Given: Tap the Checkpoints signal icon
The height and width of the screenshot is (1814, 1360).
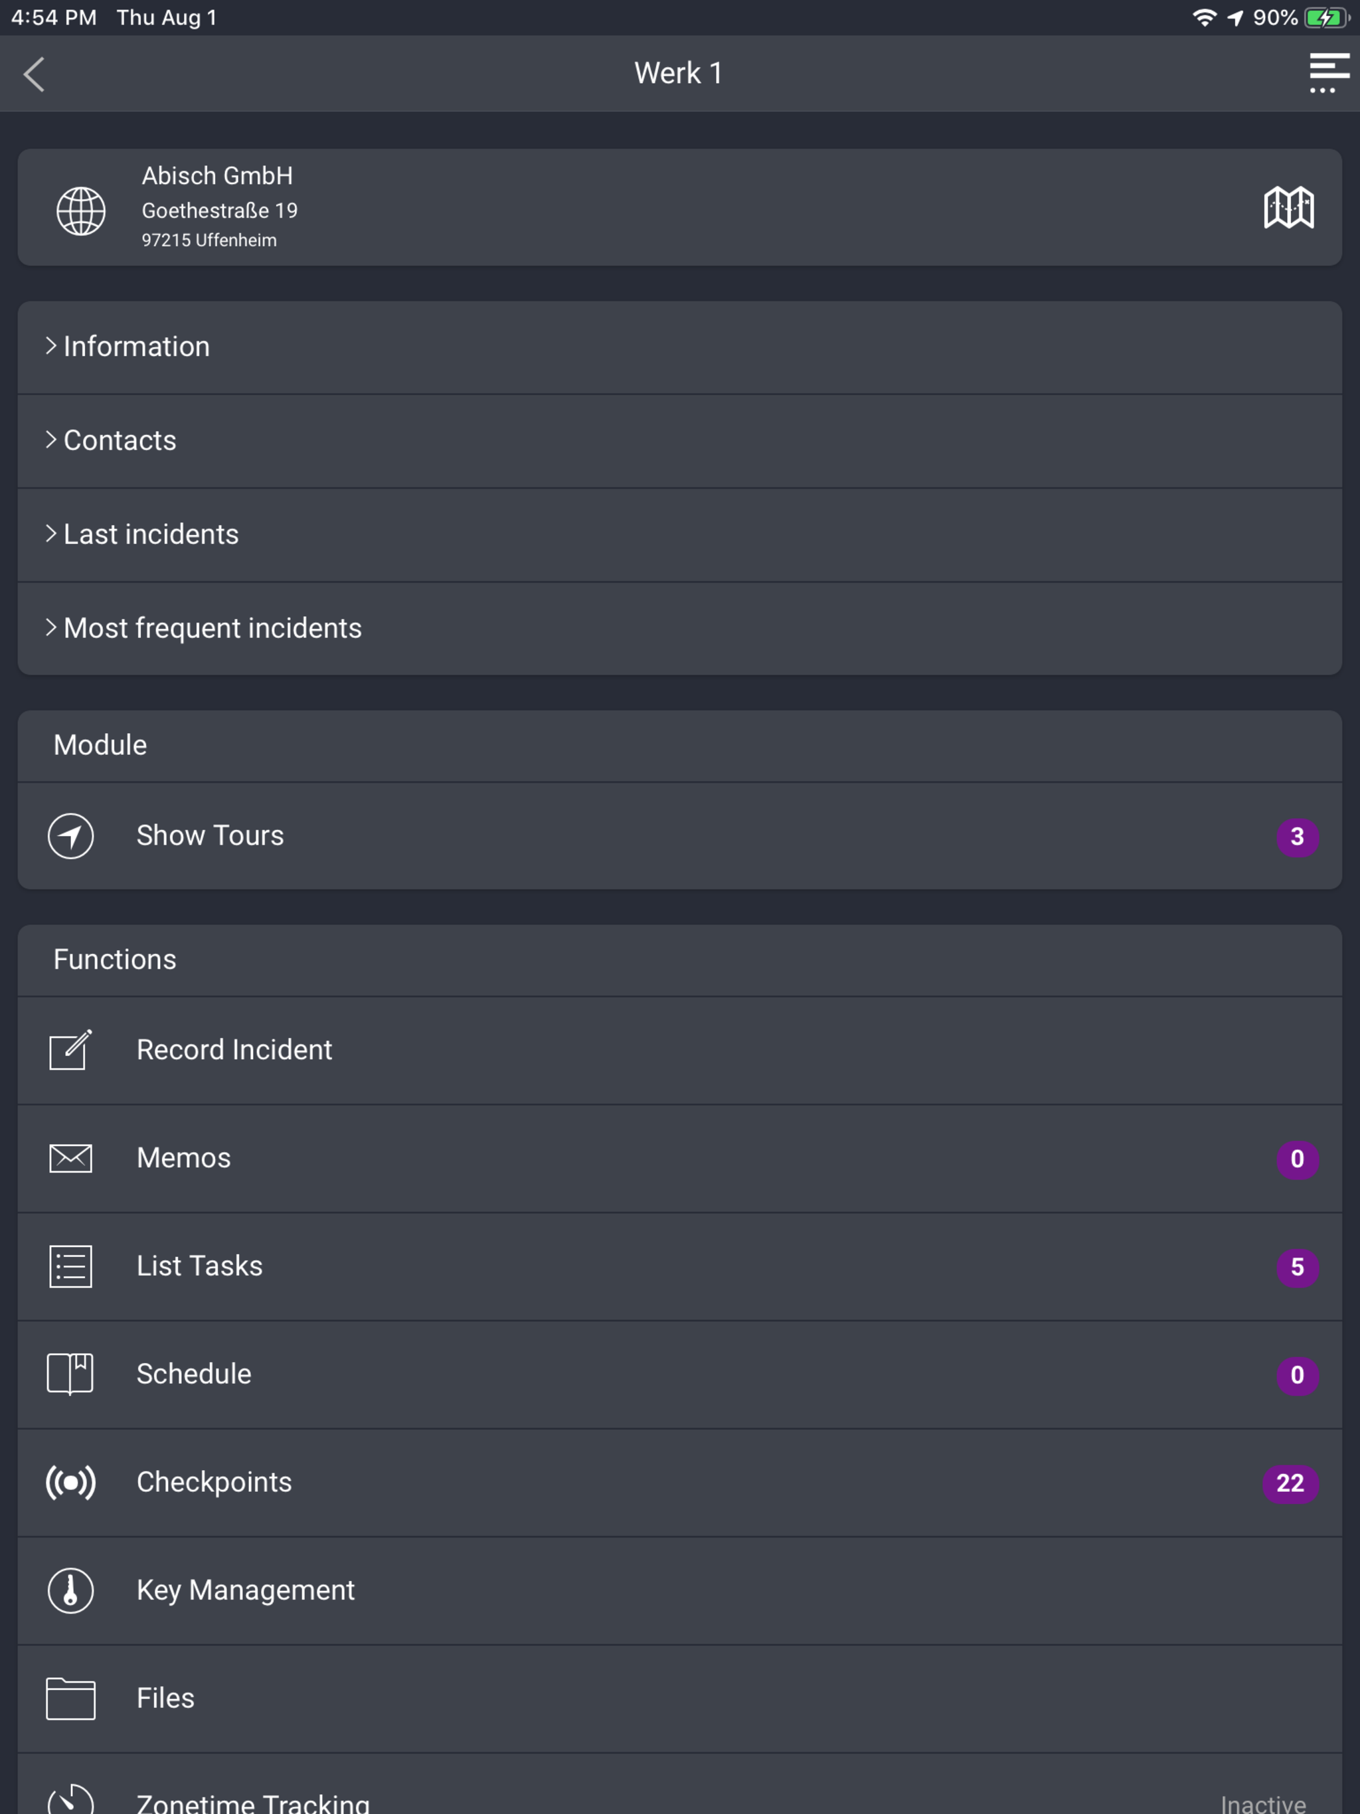Looking at the screenshot, I should 70,1482.
